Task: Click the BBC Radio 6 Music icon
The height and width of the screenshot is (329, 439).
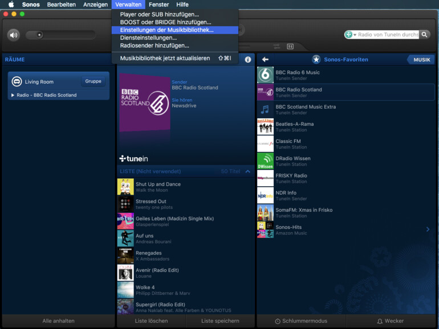Action: 265,75
